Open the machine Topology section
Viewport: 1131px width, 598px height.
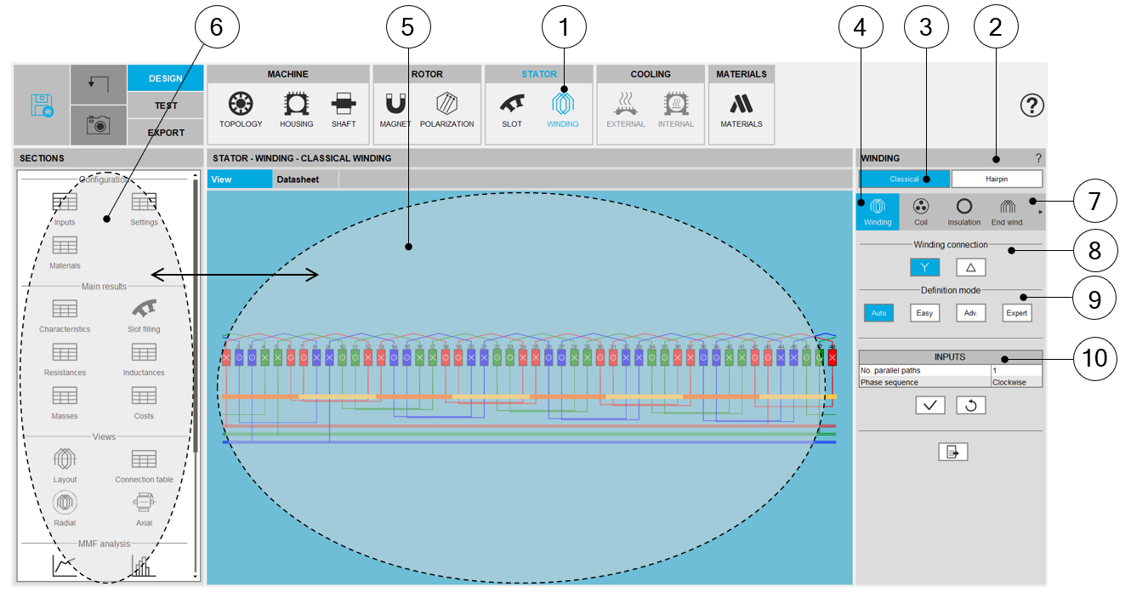tap(241, 111)
